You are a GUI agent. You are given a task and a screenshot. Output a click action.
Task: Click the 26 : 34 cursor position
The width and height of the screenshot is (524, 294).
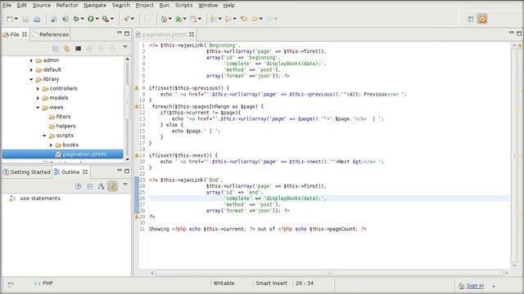305,283
